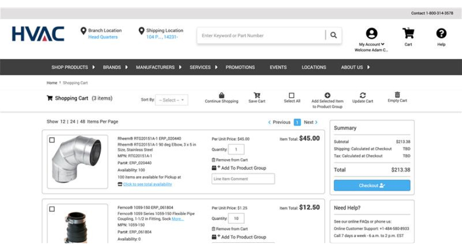Tick the Select All checkbox
This screenshot has height=248, width=462.
point(292,95)
